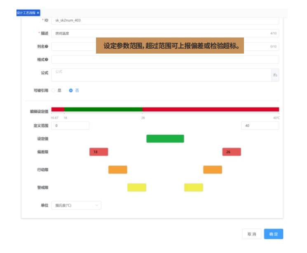Switch to the 设计工艺流程 tab
Image resolution: width=307 pixels, height=253 pixels.
[26, 13]
